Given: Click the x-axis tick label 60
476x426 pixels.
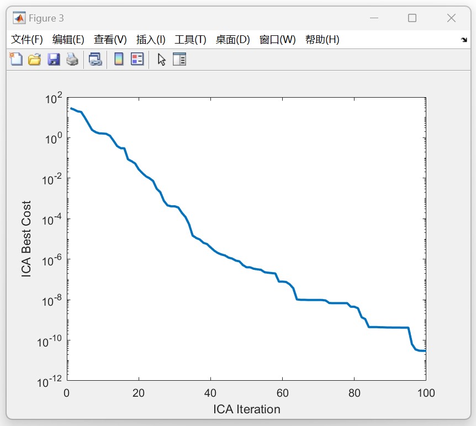Looking at the screenshot, I should pyautogui.click(x=282, y=393).
